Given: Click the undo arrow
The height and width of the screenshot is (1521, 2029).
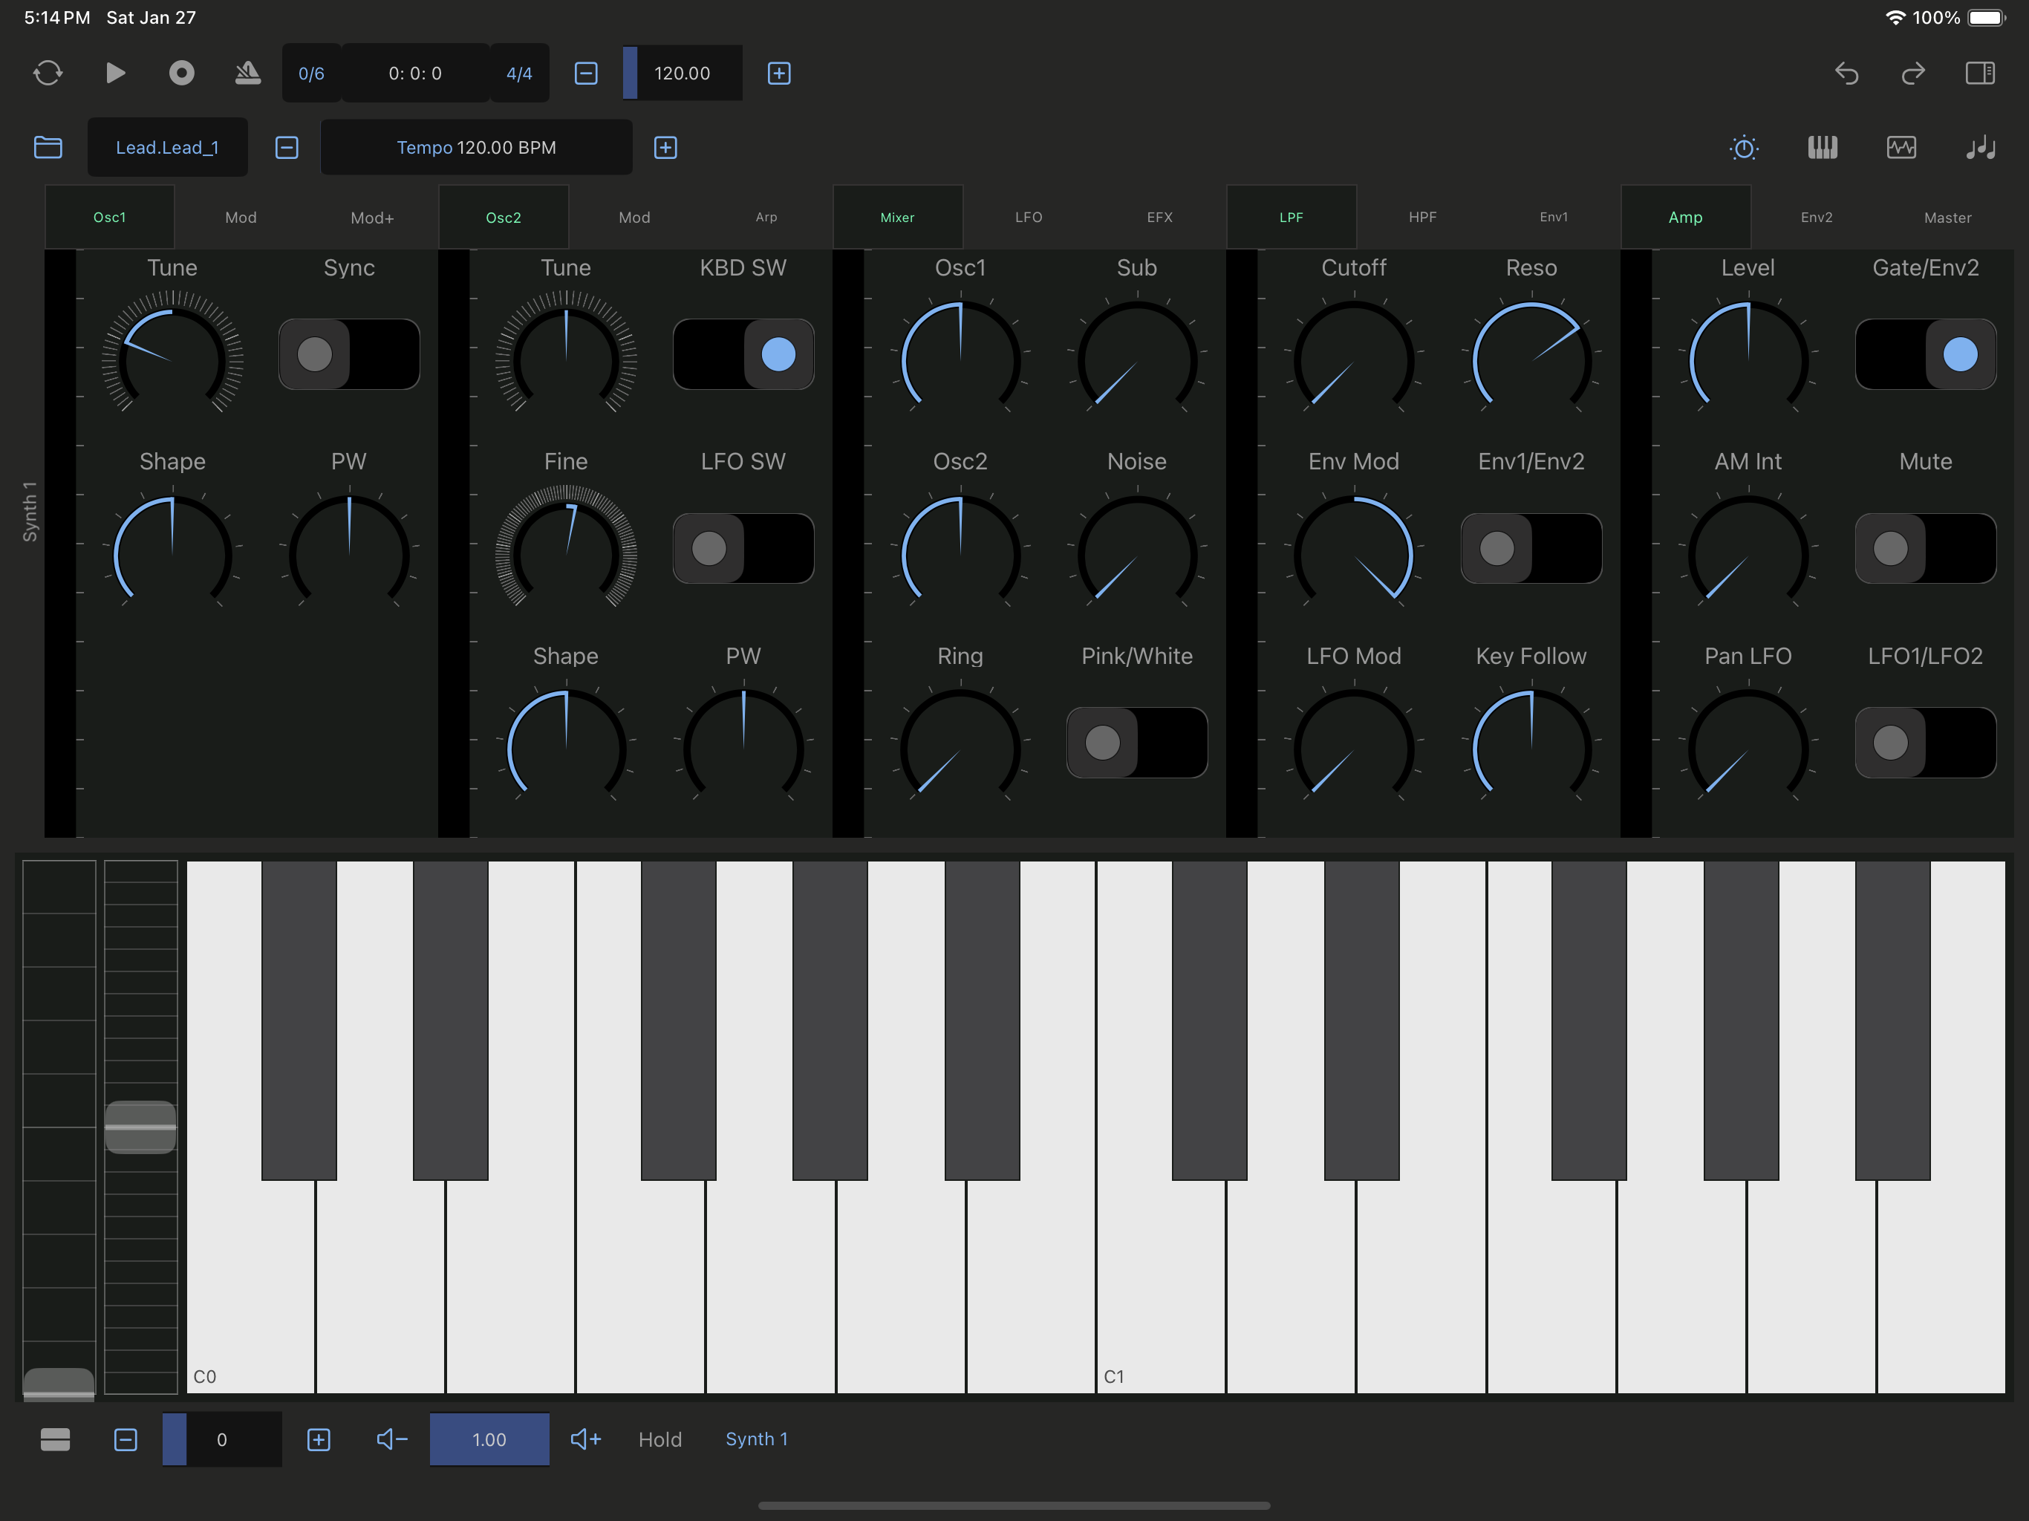Looking at the screenshot, I should (x=1846, y=74).
